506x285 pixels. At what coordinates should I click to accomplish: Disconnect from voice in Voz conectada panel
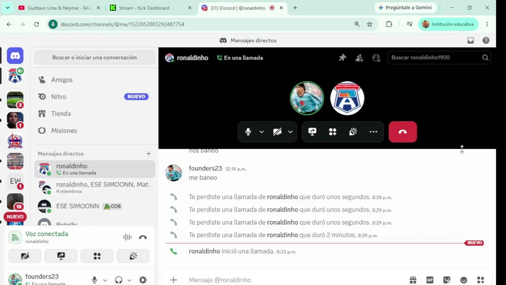[143, 237]
